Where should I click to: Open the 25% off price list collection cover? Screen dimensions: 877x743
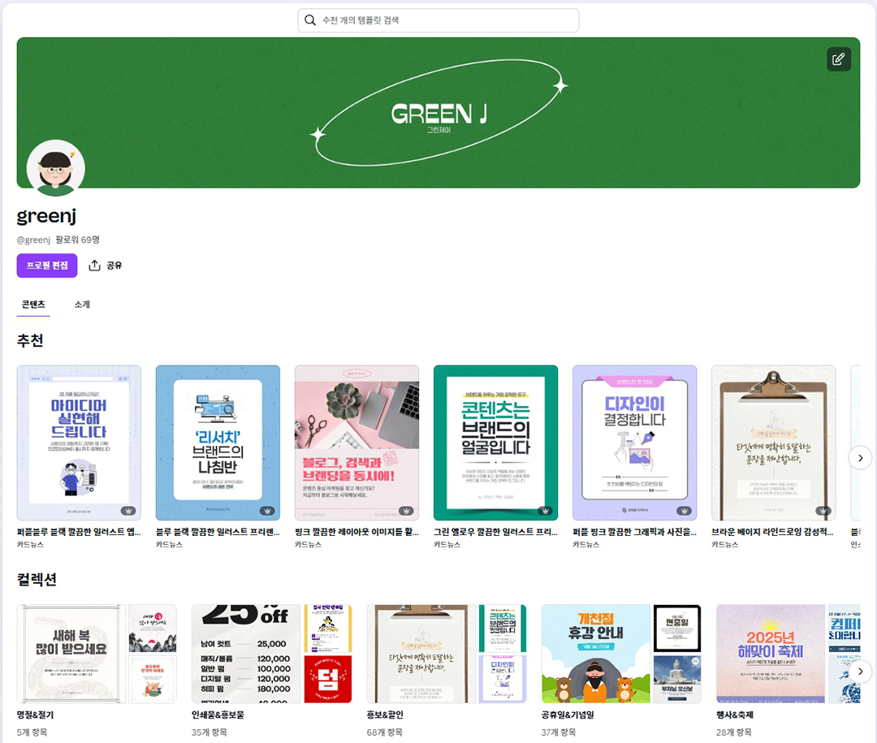[x=246, y=654]
